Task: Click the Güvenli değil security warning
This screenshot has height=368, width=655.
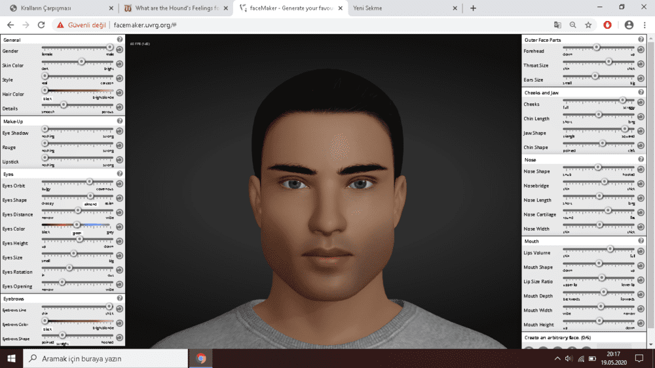Action: [x=80, y=25]
